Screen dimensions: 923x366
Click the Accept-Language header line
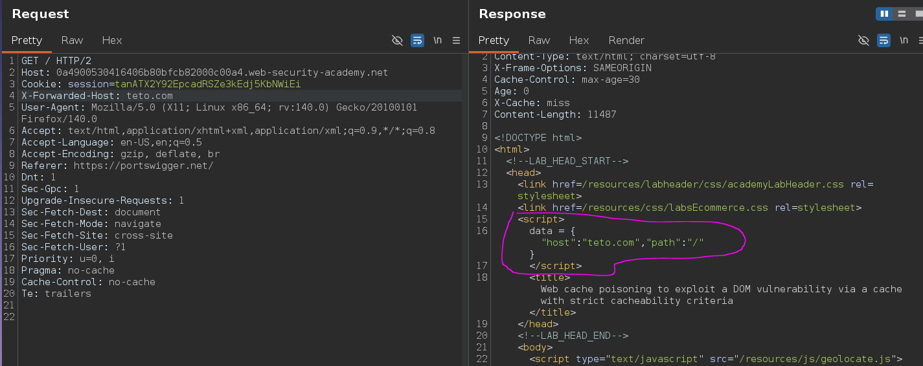tap(111, 142)
